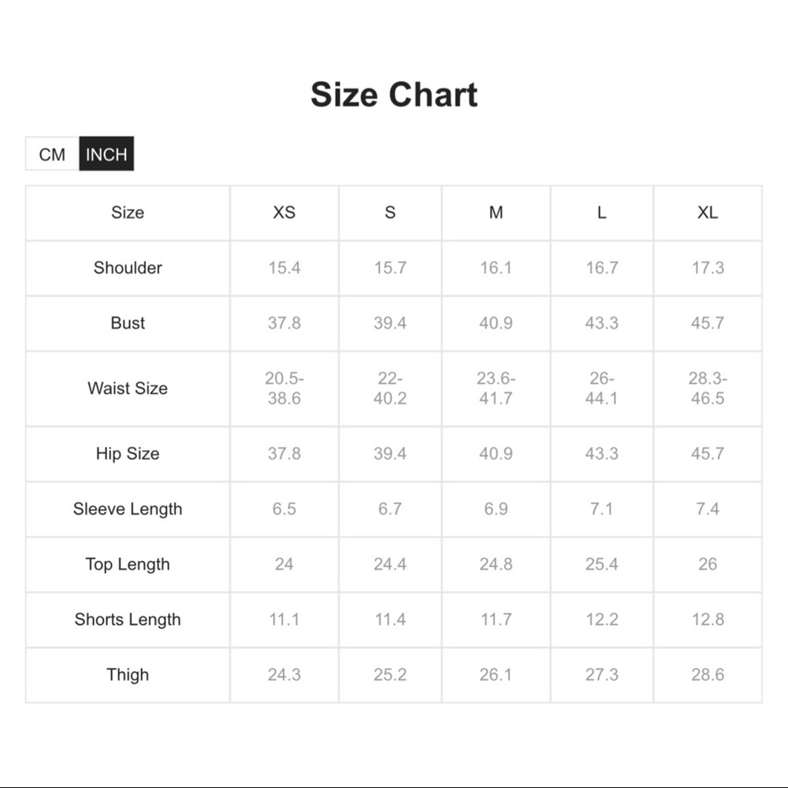Select the Bust row label
Screen dimensions: 788x788
tap(128, 323)
